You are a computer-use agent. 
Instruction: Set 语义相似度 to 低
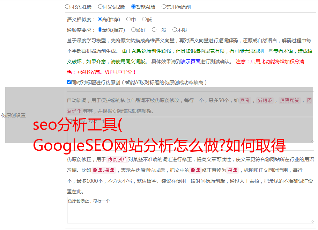(144, 19)
